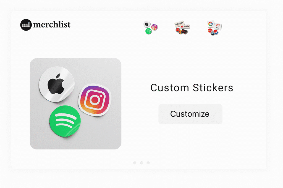Click the small Pepsi badge in header
Viewport: 283px width, 188px height.
216,32
